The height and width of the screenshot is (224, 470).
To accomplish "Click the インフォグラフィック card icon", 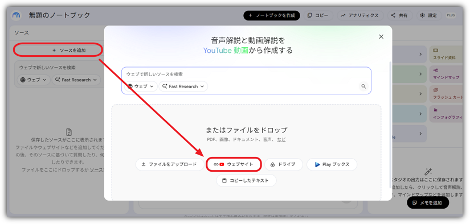I will point(435,110).
